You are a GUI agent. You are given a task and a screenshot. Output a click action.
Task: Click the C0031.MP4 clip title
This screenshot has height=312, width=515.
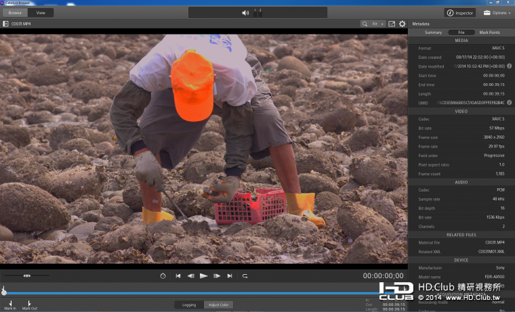pos(21,24)
